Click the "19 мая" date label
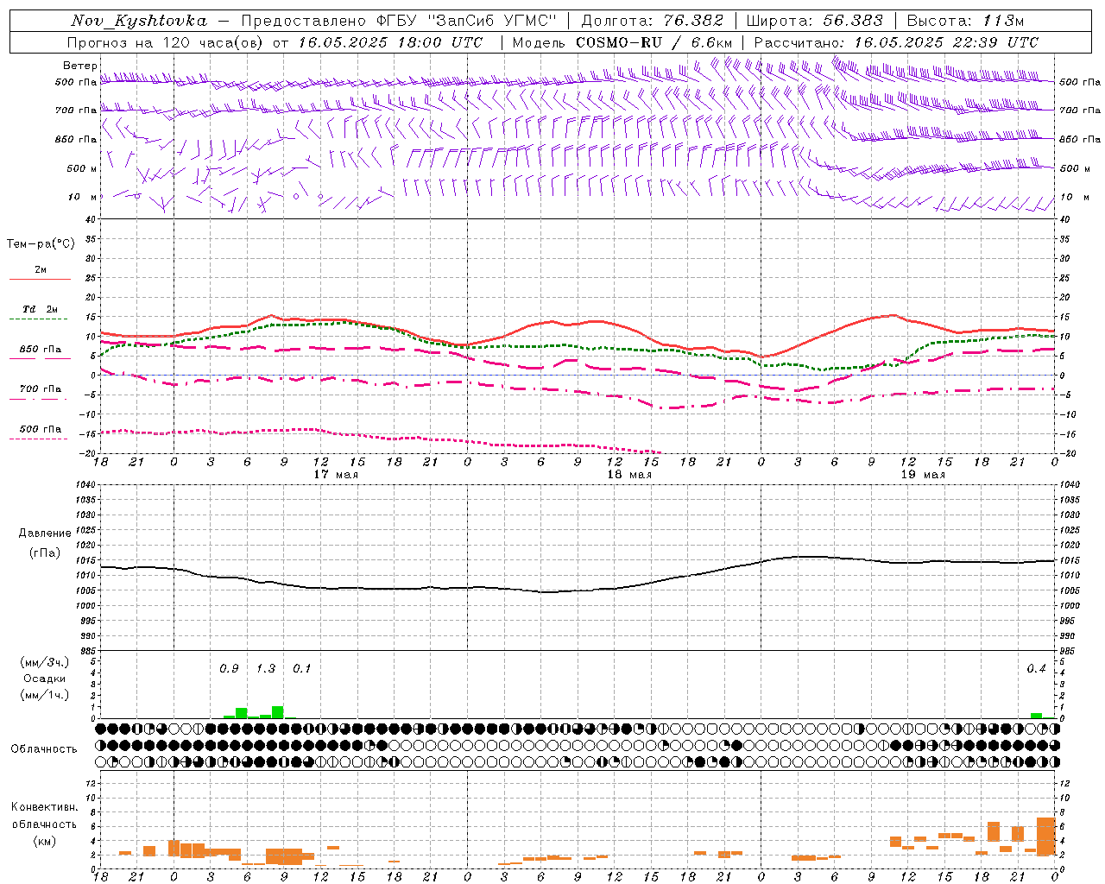The width and height of the screenshot is (1105, 884). pyautogui.click(x=923, y=475)
